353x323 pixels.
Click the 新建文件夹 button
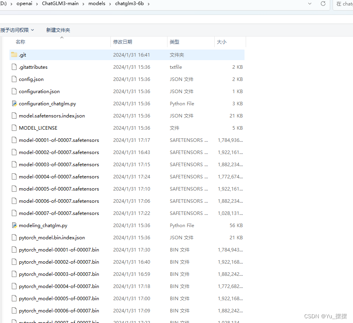pos(58,30)
